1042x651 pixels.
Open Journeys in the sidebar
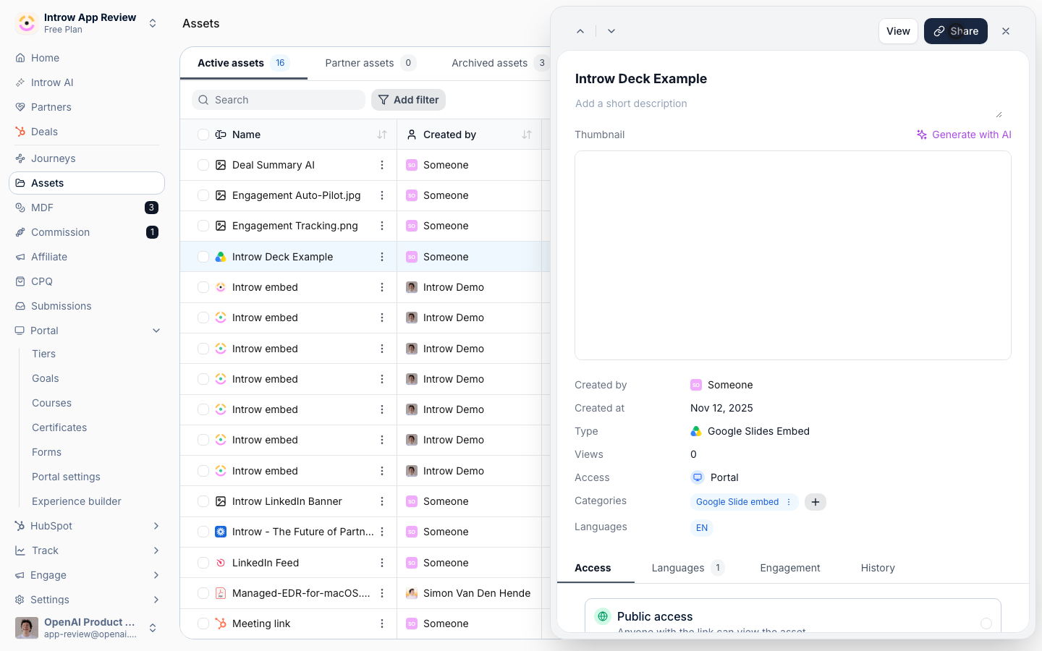tap(87, 158)
